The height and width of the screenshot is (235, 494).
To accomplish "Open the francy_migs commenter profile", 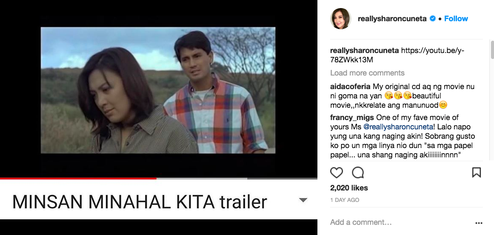I will pos(352,117).
